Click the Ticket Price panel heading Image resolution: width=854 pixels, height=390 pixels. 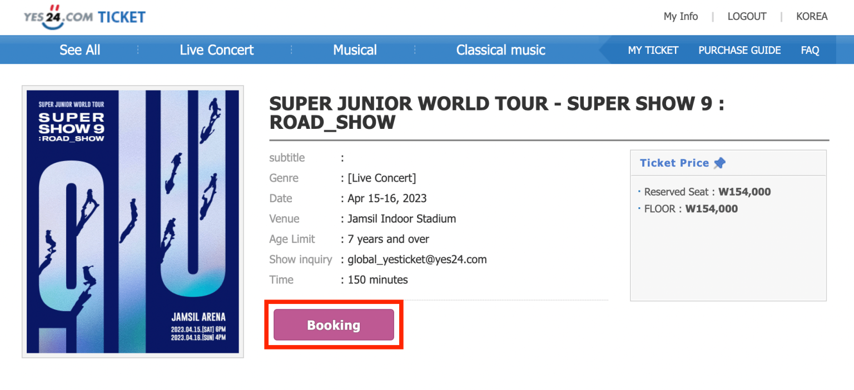pos(674,163)
